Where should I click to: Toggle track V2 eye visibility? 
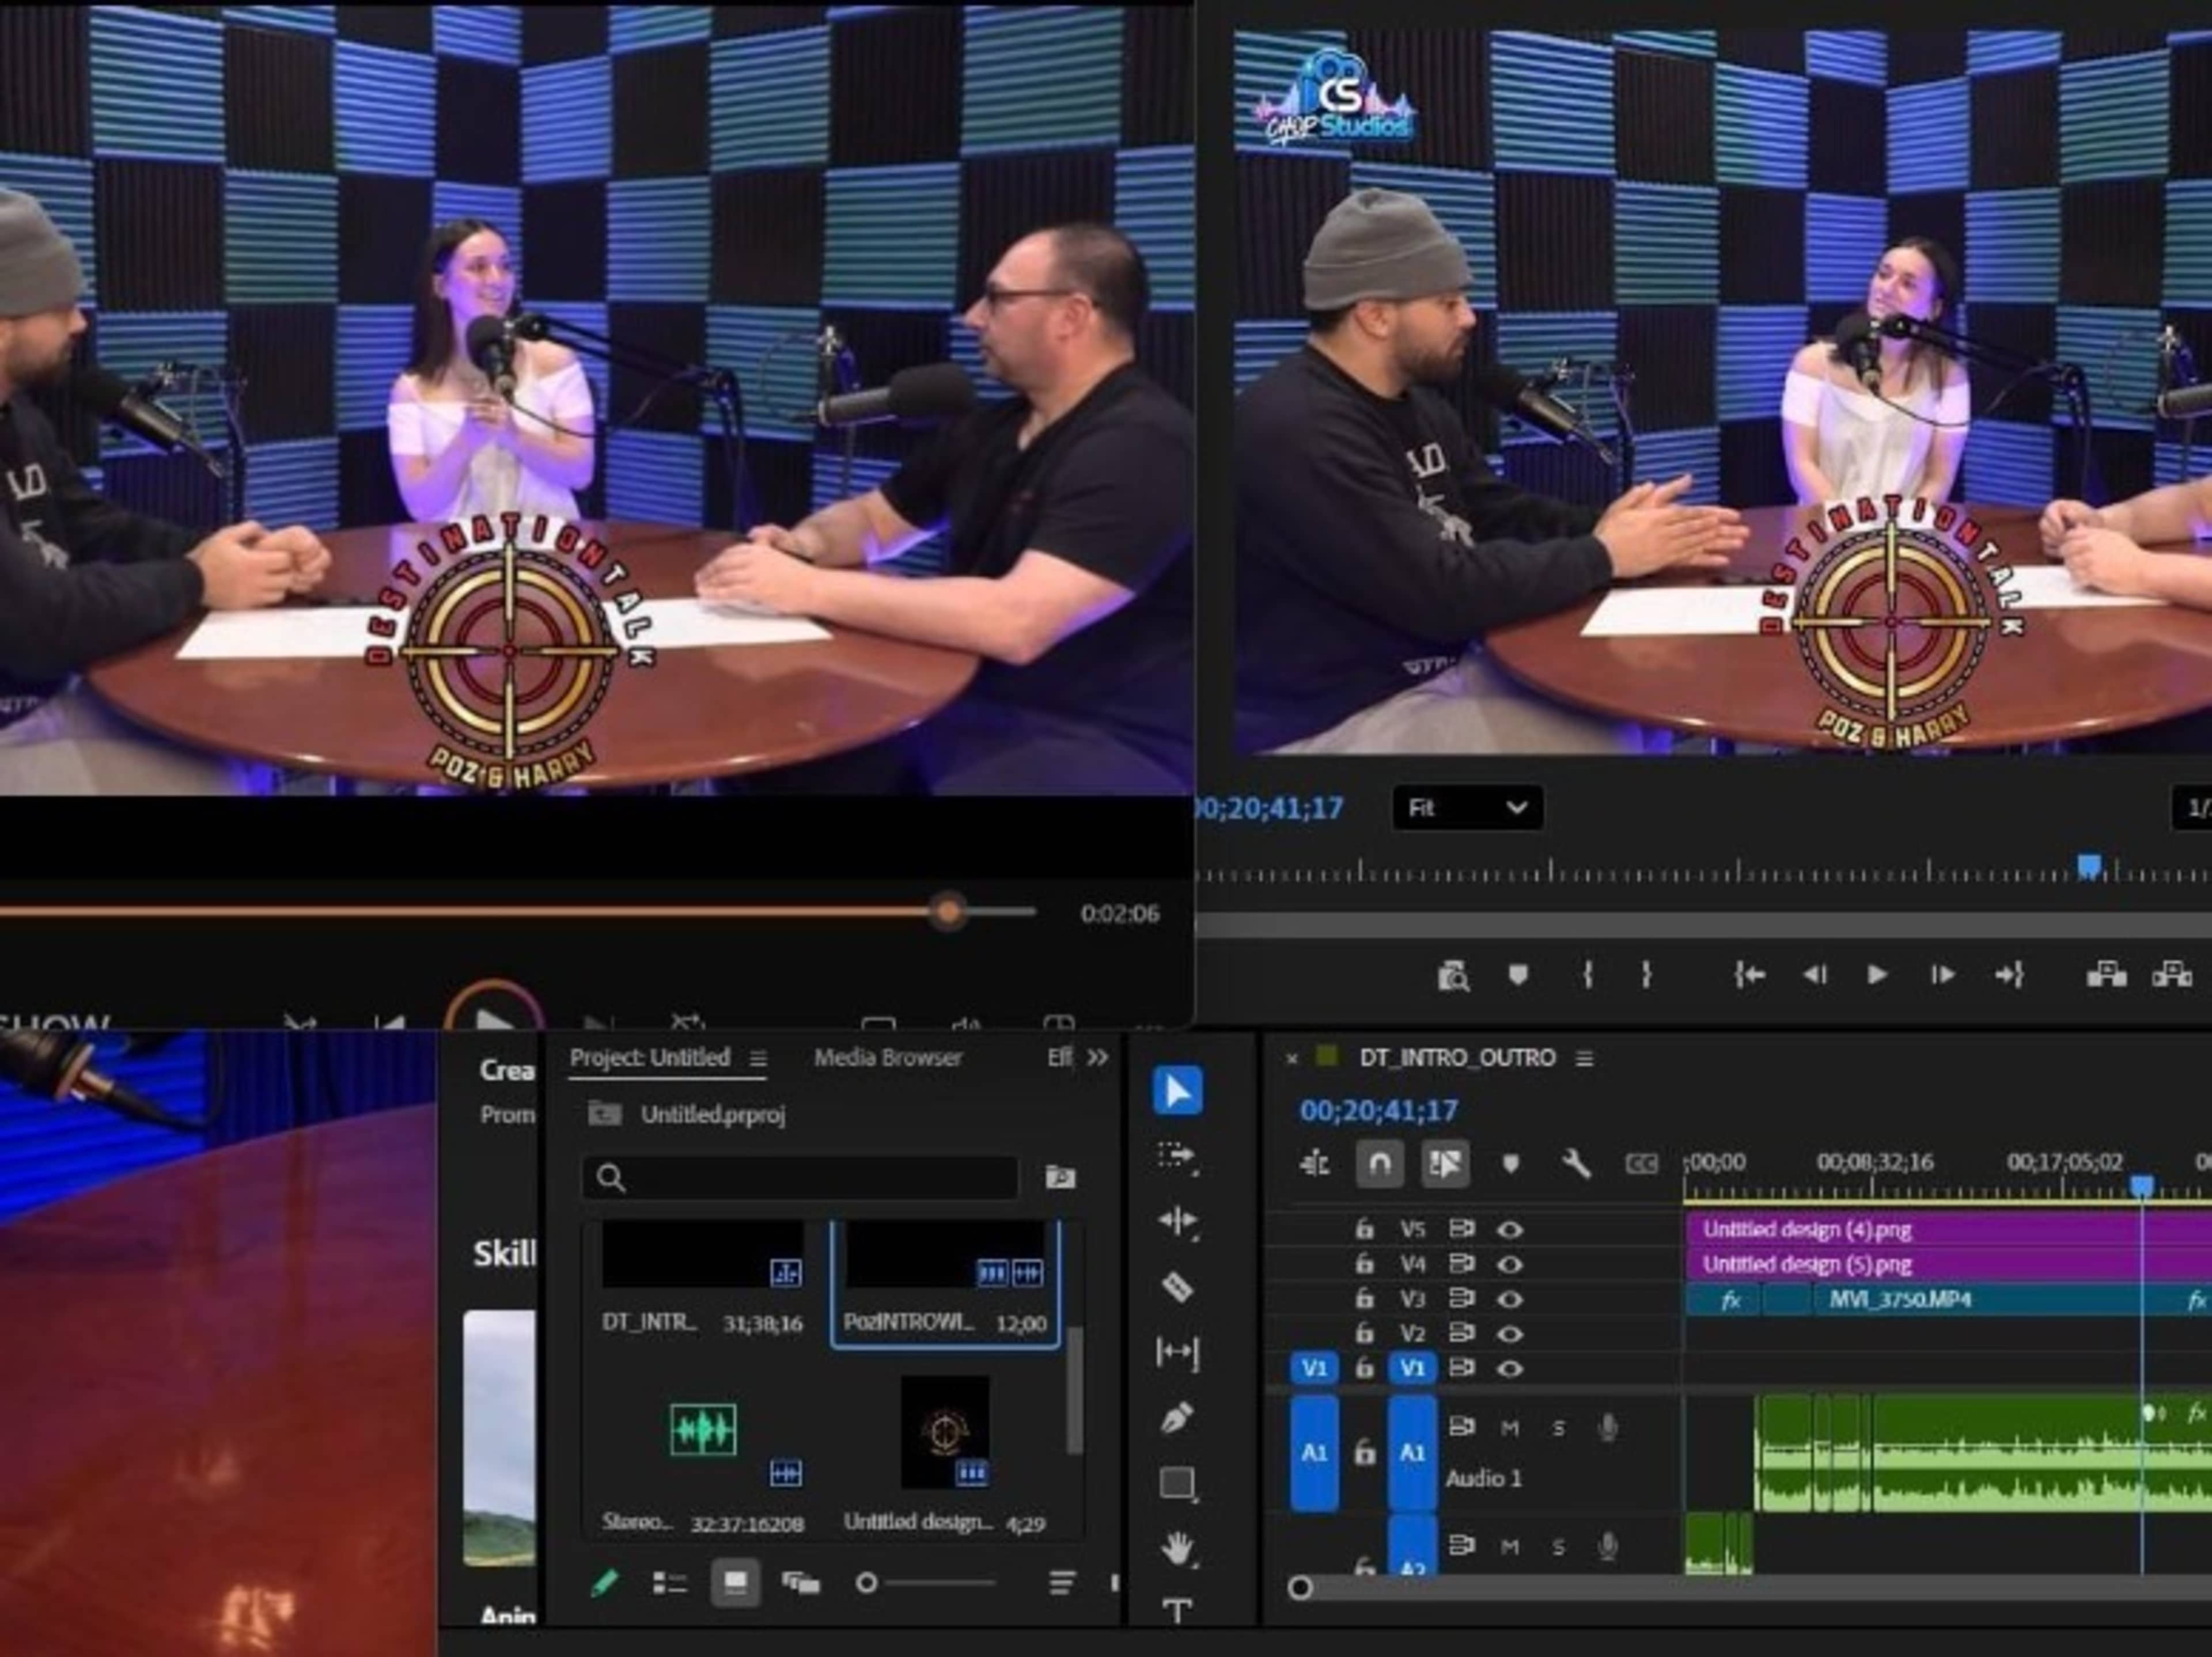[1509, 1333]
